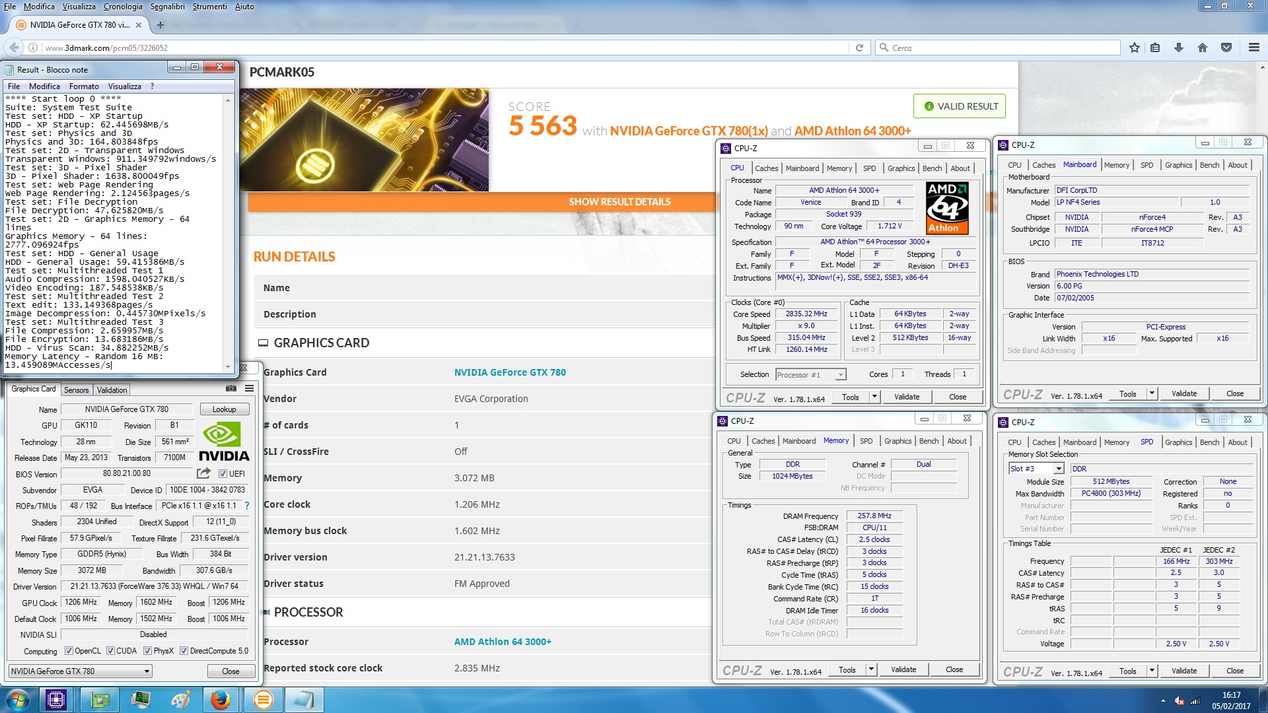The width and height of the screenshot is (1268, 713).
Task: Click the Cerca search field
Action: [x=998, y=48]
